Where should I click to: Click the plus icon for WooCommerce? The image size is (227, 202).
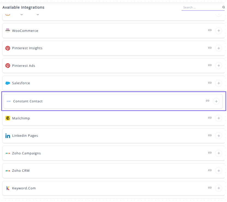click(218, 31)
